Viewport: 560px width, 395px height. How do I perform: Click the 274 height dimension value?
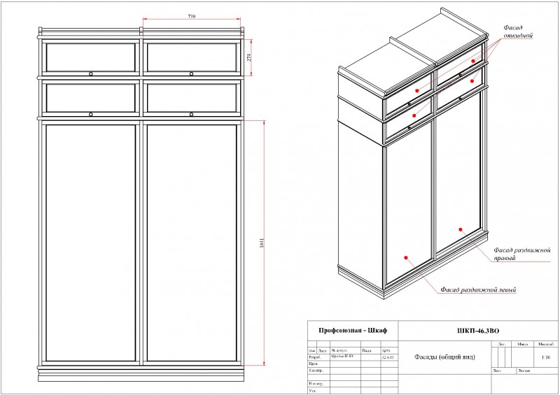[x=249, y=57]
